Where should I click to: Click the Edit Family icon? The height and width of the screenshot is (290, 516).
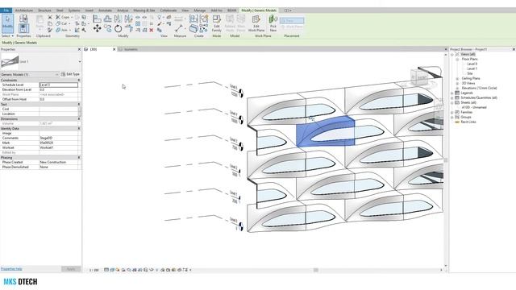(x=217, y=23)
